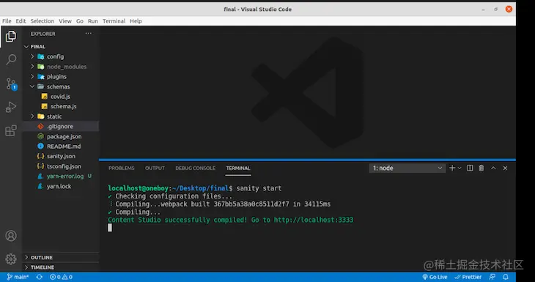Expand the node_modules folder
The image size is (535, 282).
(x=61, y=67)
